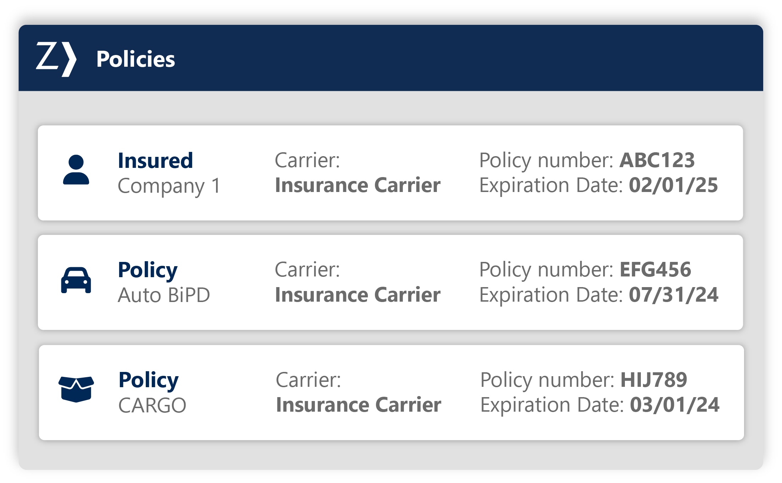Screen dimensions: 782x483
Task: Select the CARGO policy type
Action: point(152,405)
